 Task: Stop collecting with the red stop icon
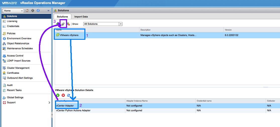(x=63, y=95)
